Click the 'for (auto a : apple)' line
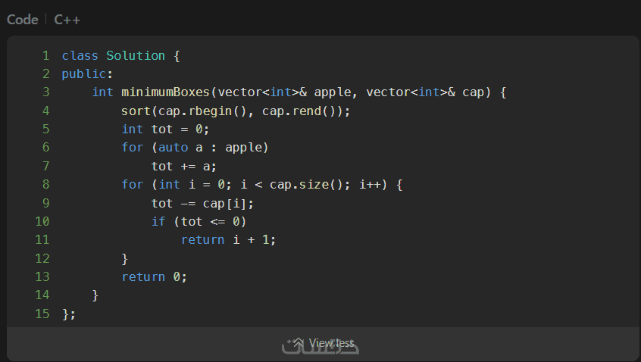Screen dimensions: 641x362 [x=195, y=148]
